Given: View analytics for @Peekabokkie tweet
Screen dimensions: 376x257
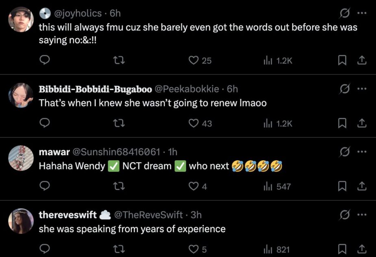Looking at the screenshot, I should 278,123.
